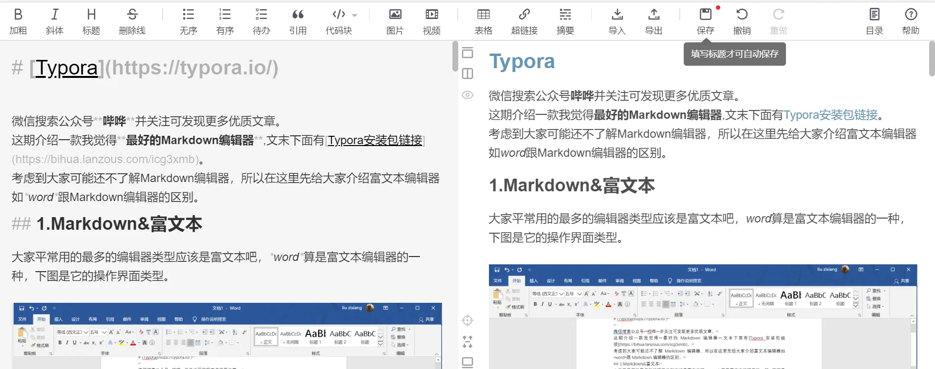Apply italic with the 斜体 button

[55, 21]
